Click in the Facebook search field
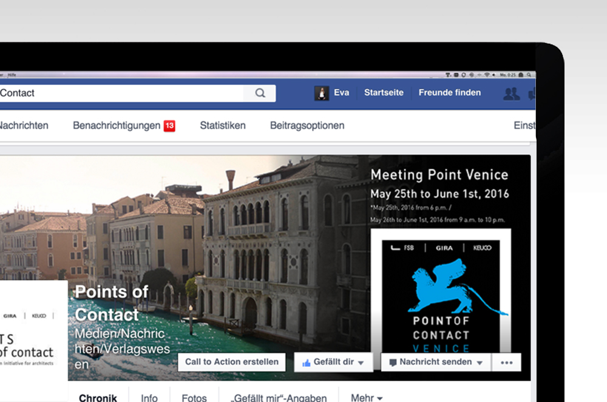 point(122,94)
